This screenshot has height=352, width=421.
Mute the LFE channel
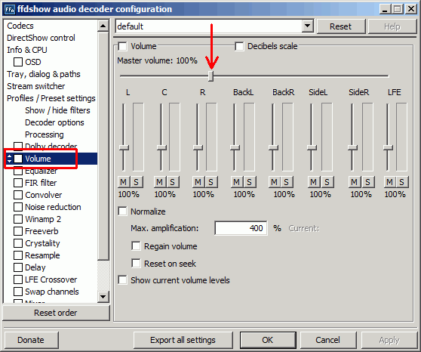click(389, 182)
